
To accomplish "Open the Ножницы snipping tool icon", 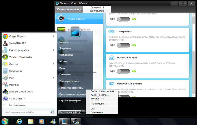I will click(5, 85).
